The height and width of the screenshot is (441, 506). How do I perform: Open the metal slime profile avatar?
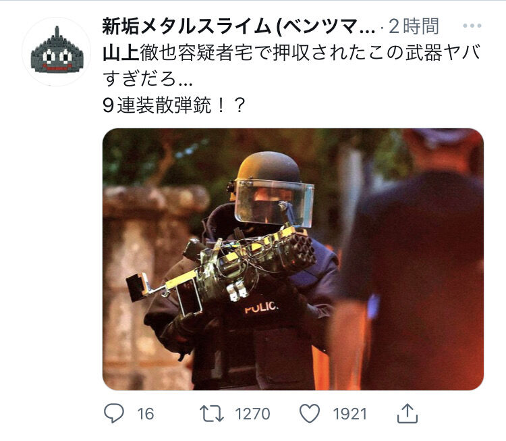(57, 52)
